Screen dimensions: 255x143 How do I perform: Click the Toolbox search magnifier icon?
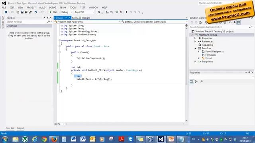49,22
